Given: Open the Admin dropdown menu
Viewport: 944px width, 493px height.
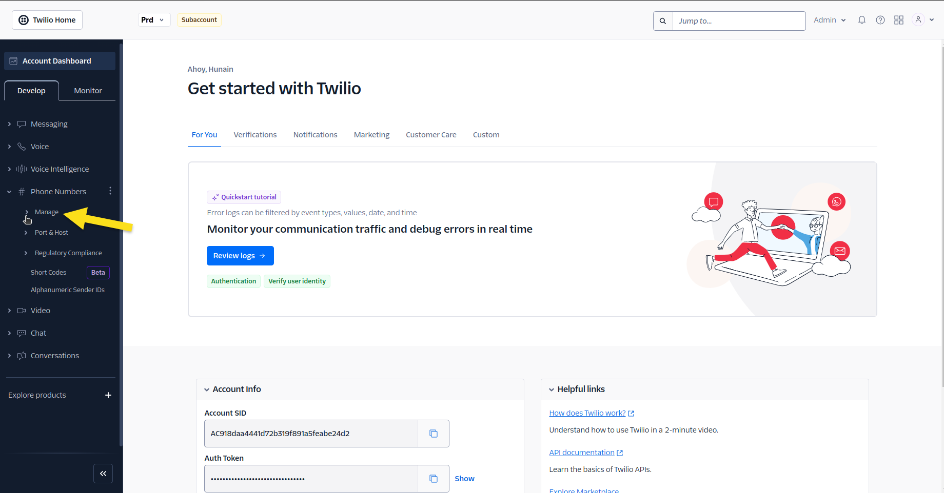Looking at the screenshot, I should [830, 20].
